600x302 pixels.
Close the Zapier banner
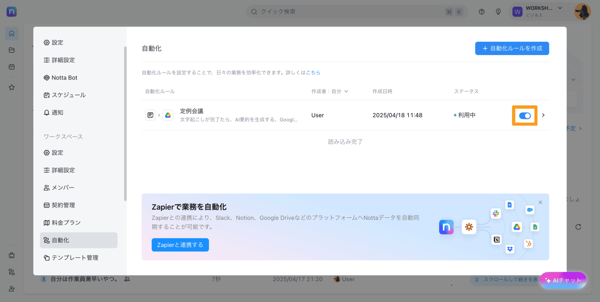[540, 202]
